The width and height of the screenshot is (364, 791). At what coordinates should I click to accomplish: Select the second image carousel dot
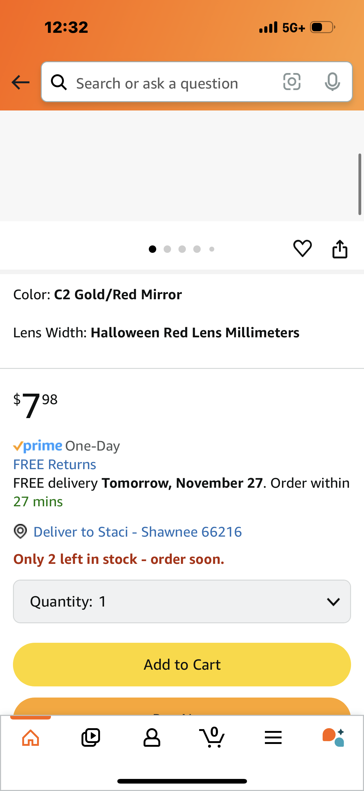(168, 249)
